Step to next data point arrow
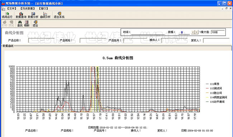The width and height of the screenshot is (233, 137). [196, 32]
